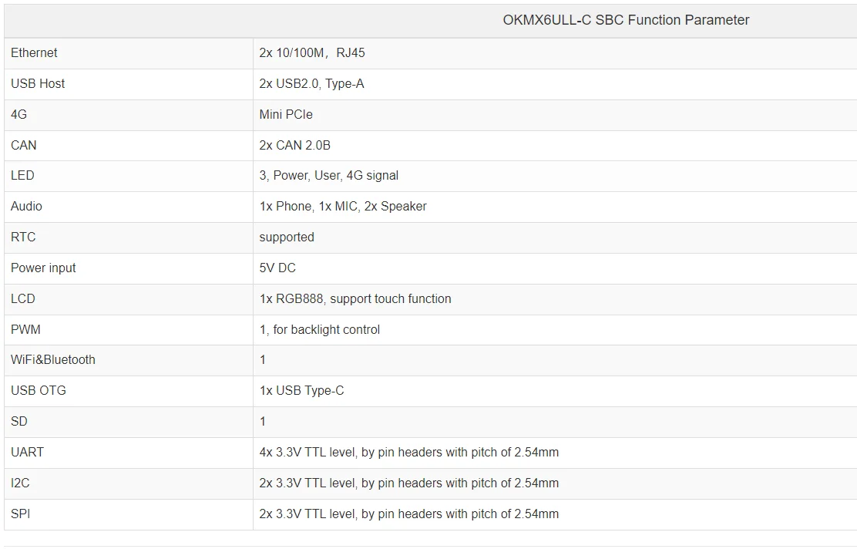This screenshot has width=857, height=549.
Task: Select the WiFi&Bluetooth row label
Action: [53, 360]
